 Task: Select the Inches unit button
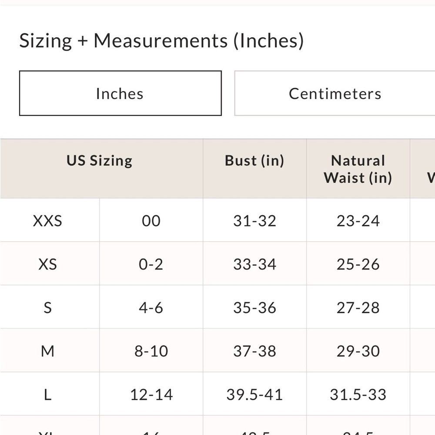click(120, 94)
